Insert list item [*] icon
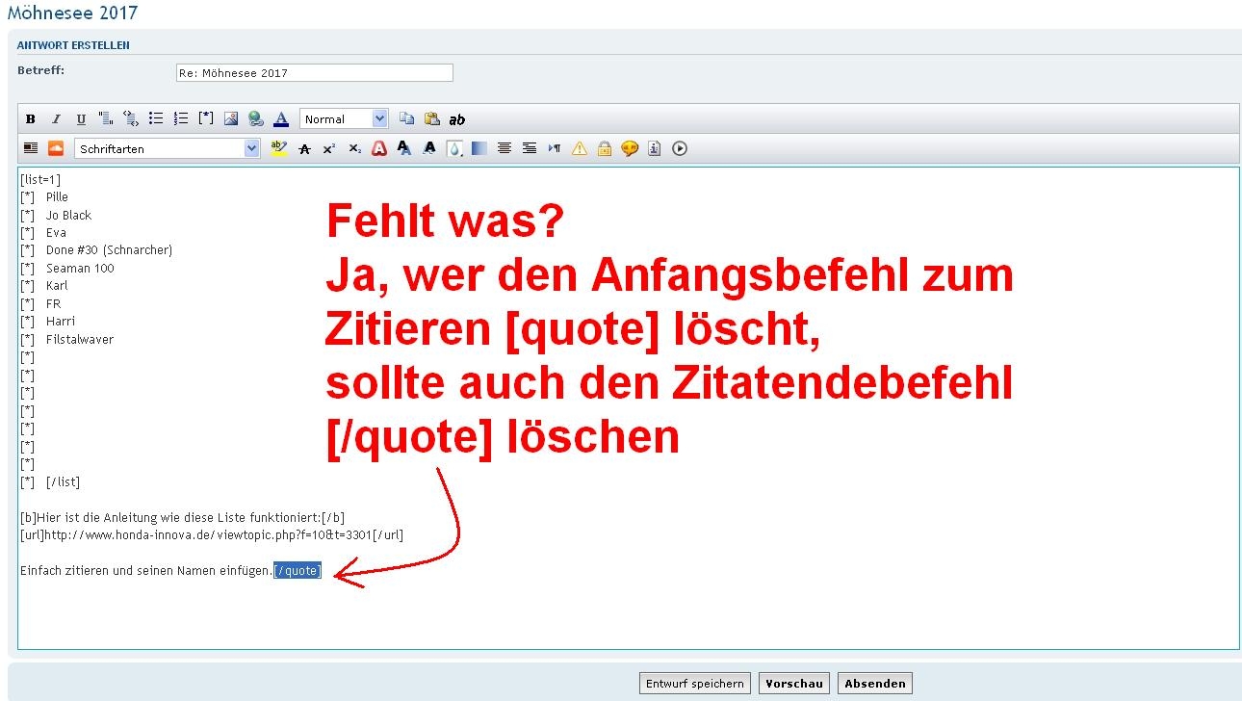 206,118
